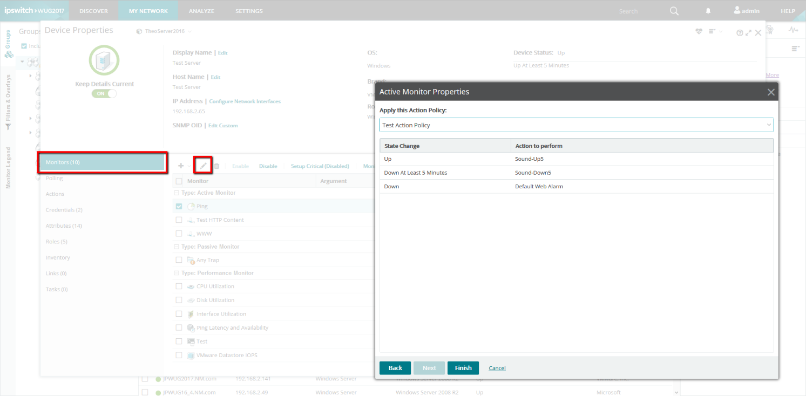Click the trash delete monitor icon

click(216, 166)
